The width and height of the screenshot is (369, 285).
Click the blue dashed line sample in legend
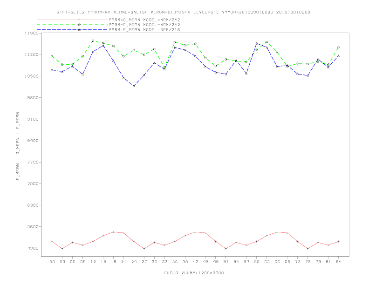(72, 30)
